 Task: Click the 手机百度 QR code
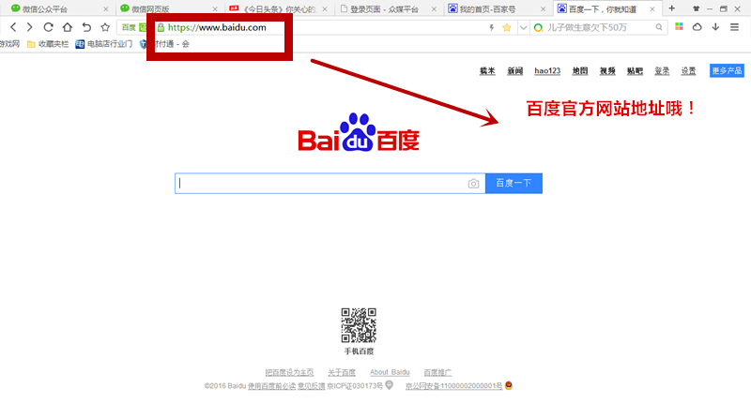coord(359,325)
